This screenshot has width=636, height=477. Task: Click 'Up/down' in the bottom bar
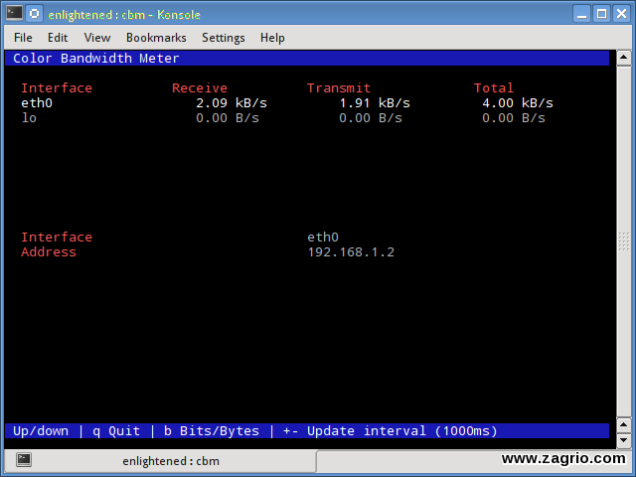pos(41,430)
